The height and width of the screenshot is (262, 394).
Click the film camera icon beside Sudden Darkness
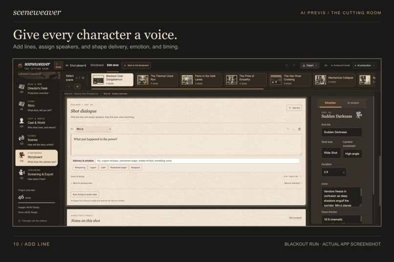359,115
